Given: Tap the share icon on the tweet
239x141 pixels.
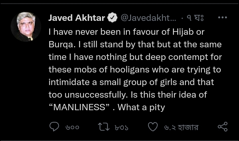Looking at the screenshot, I should 222,127.
